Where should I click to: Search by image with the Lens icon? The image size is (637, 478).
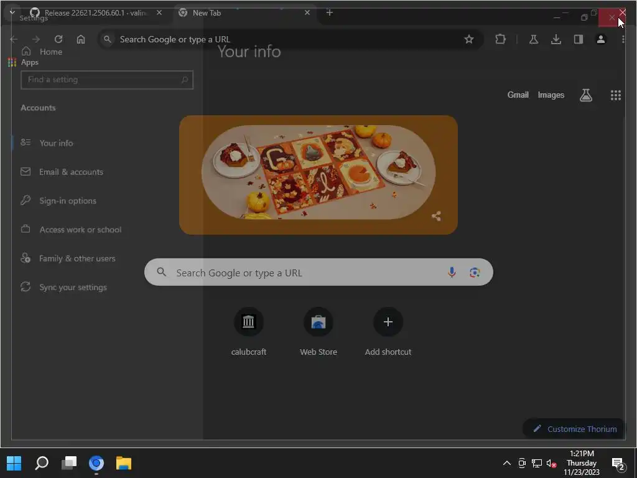(475, 272)
